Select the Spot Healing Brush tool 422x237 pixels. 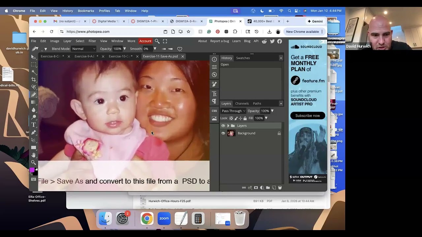(34, 87)
